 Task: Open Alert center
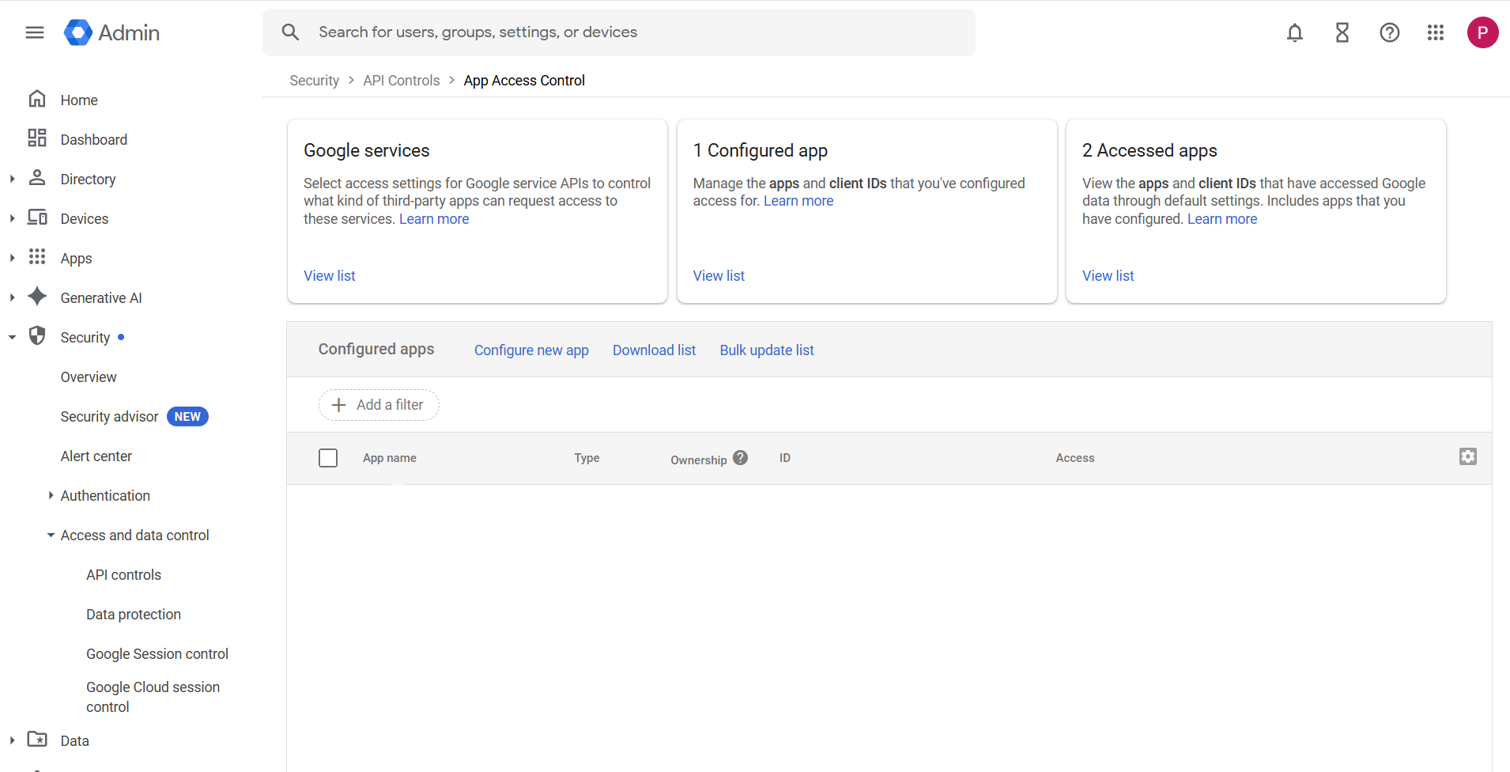(x=96, y=456)
